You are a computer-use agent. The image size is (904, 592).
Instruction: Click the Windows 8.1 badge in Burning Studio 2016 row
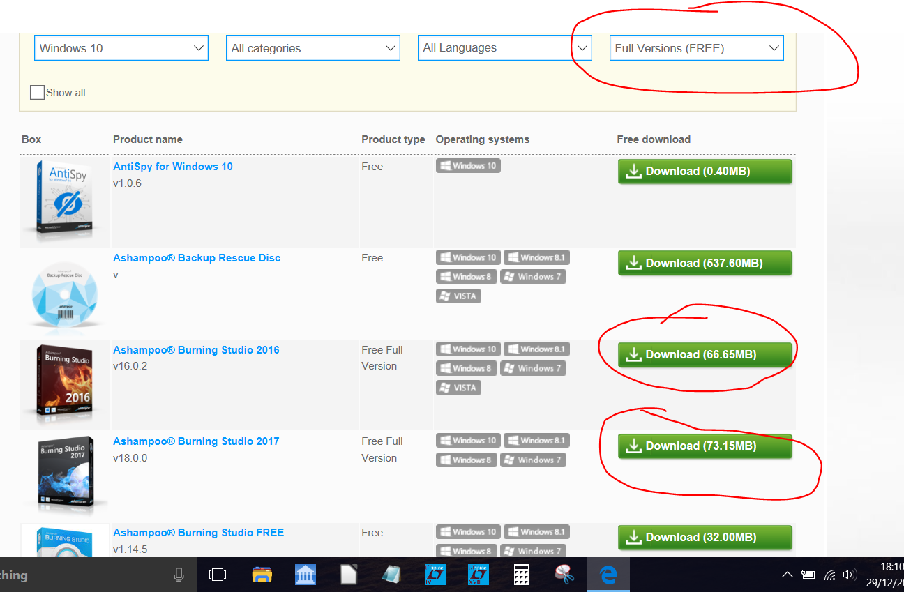click(536, 349)
